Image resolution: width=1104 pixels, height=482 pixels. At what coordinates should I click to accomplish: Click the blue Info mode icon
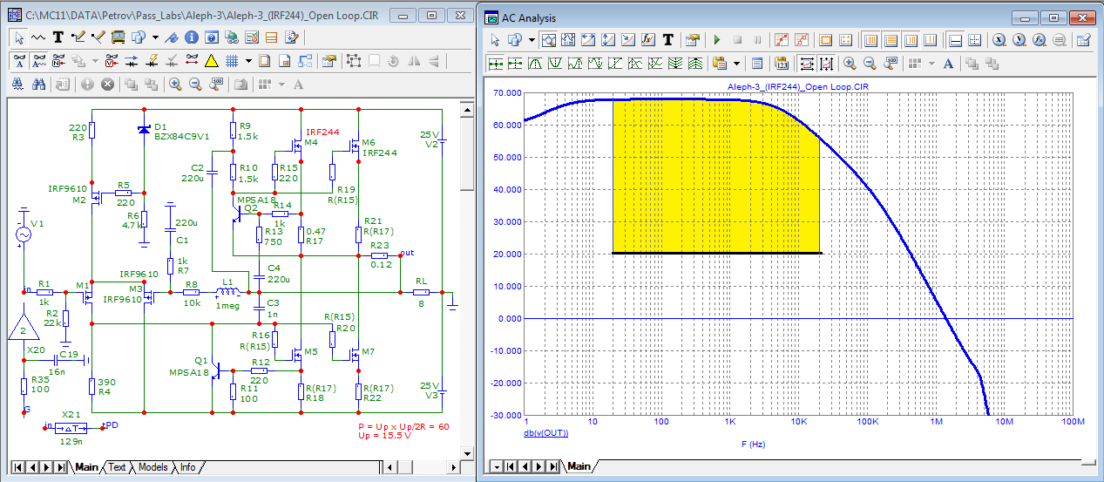click(193, 37)
